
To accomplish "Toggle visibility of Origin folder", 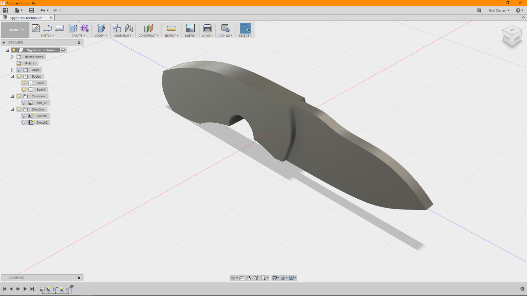I will [19, 70].
